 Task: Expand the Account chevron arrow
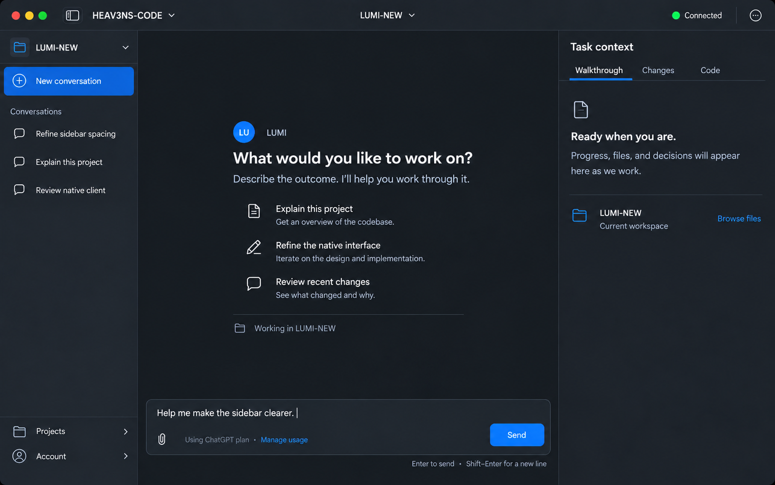point(126,456)
